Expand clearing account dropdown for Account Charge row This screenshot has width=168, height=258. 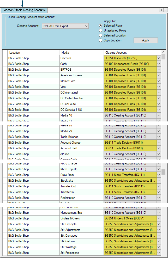click(159, 143)
